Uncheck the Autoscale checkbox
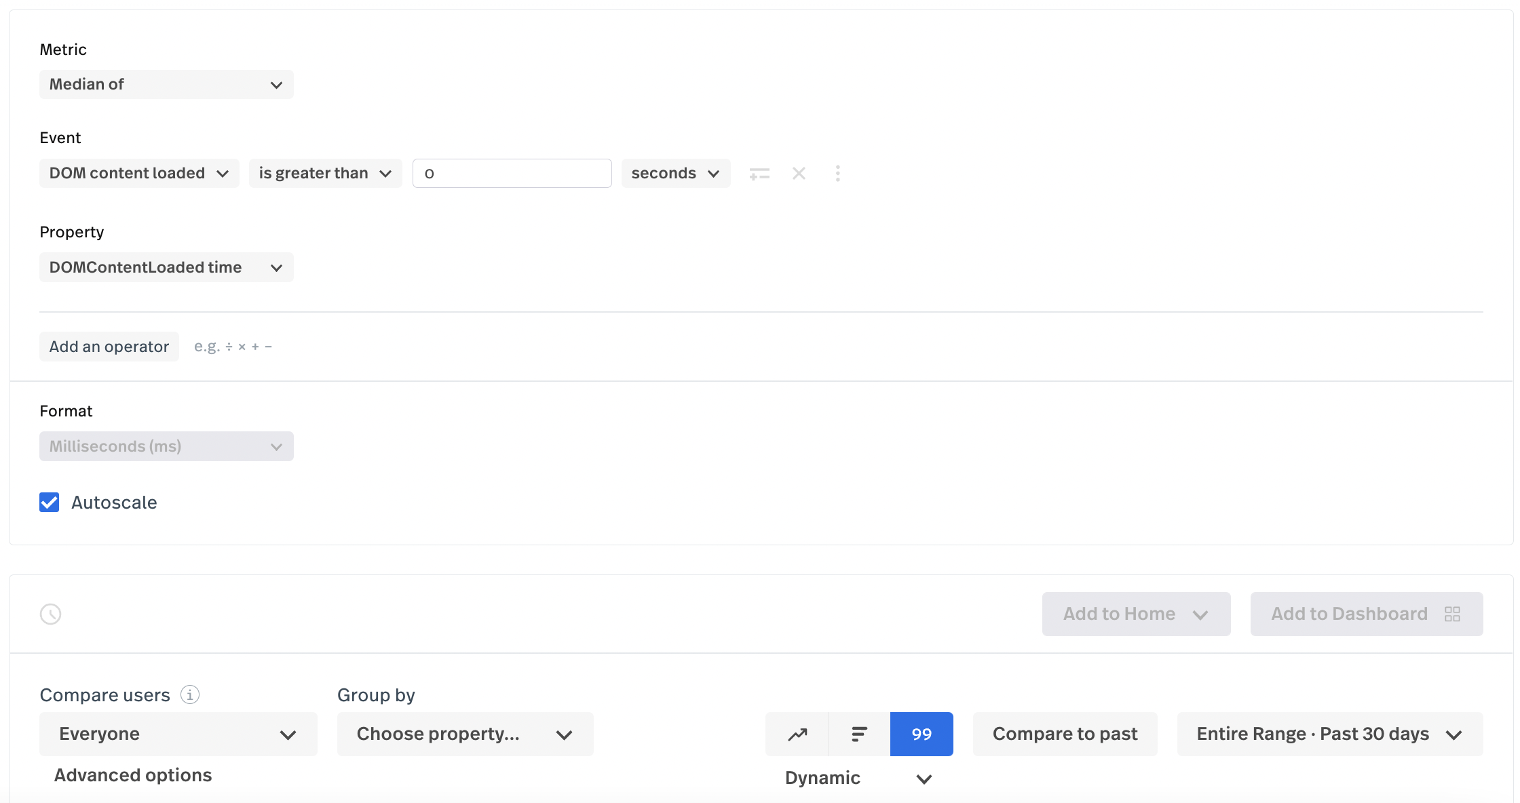This screenshot has width=1520, height=803. coord(50,503)
